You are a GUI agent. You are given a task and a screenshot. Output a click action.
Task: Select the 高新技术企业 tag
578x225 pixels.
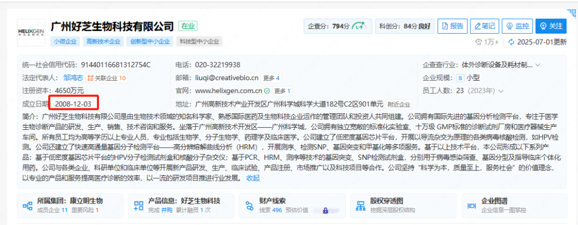(x=103, y=41)
